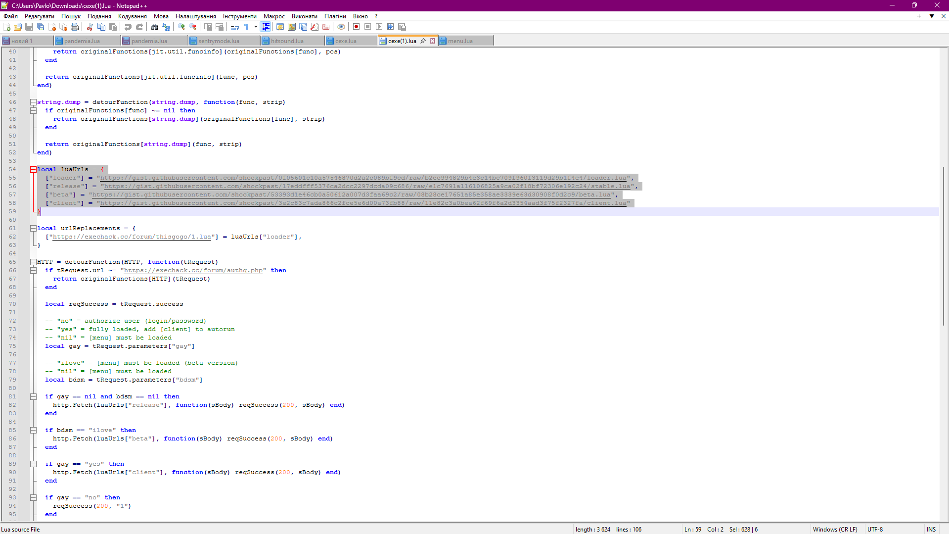
Task: Open the Плагіни menu
Action: [x=335, y=16]
